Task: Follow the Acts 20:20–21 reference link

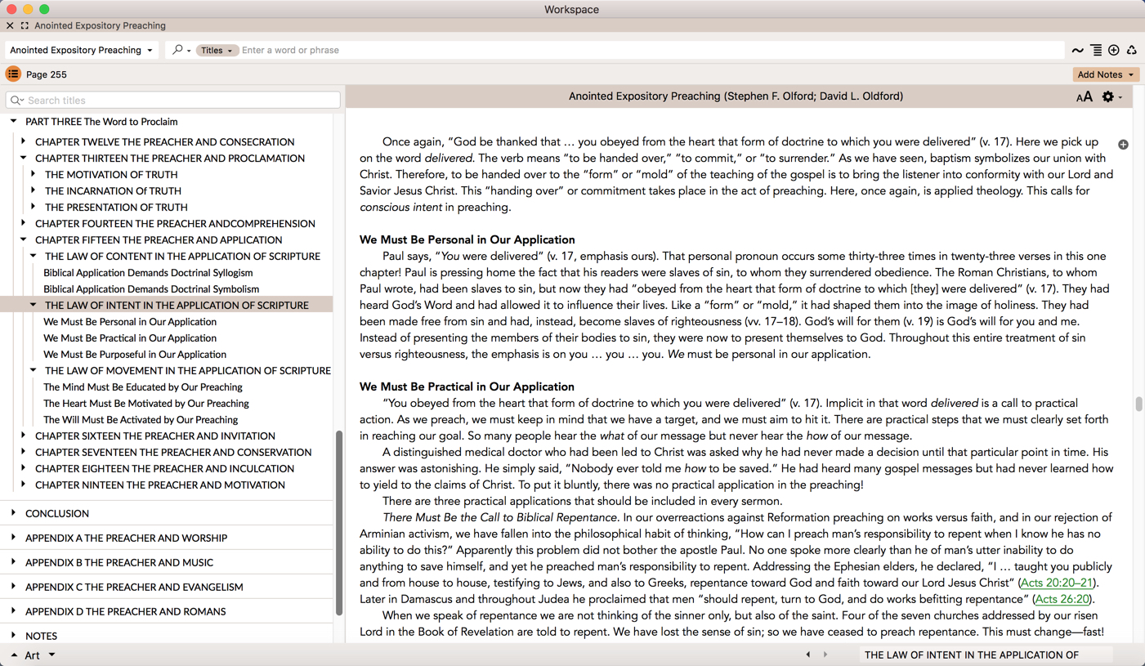Action: coord(1057,583)
